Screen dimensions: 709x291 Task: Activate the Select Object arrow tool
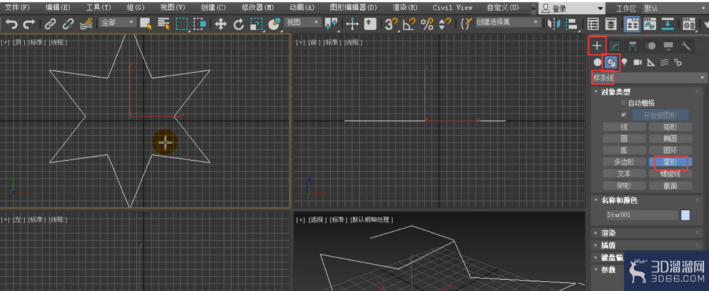click(x=146, y=24)
